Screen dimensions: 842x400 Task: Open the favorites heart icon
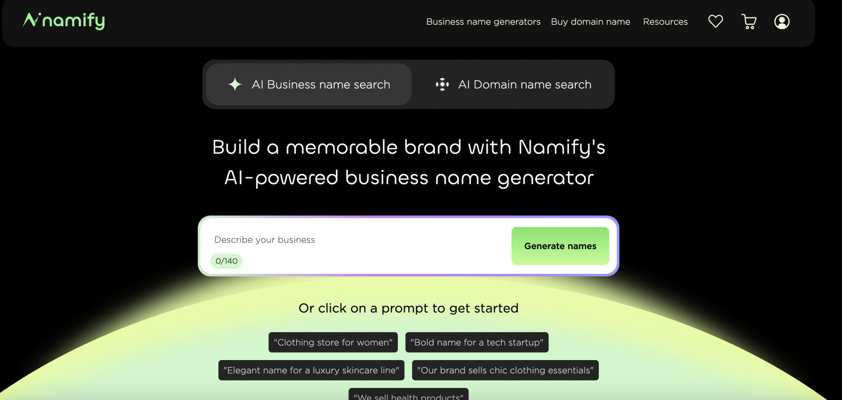click(x=715, y=22)
